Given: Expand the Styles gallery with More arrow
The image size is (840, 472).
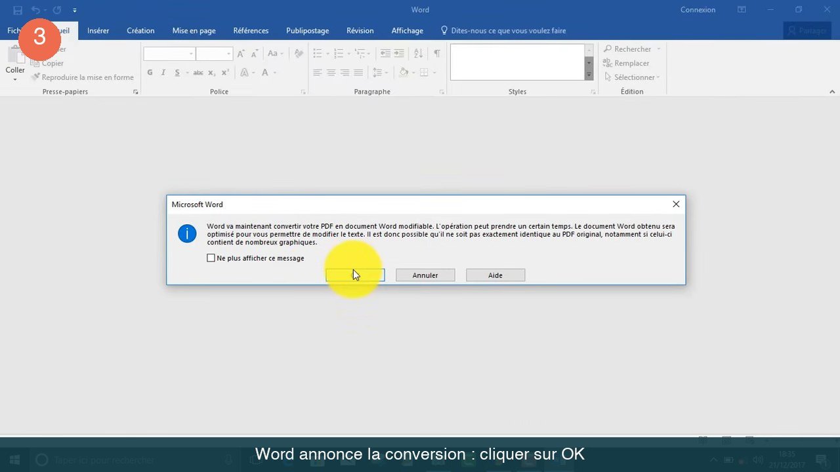Looking at the screenshot, I should [x=589, y=75].
